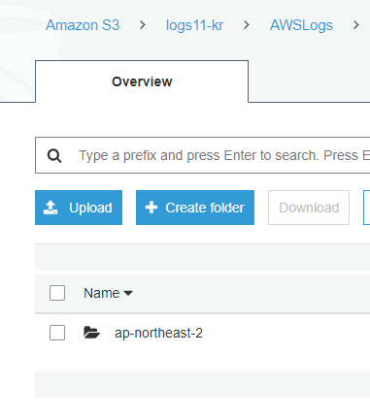
Task: Go to the logs11-kr bucket breadcrumb
Action: click(x=194, y=25)
